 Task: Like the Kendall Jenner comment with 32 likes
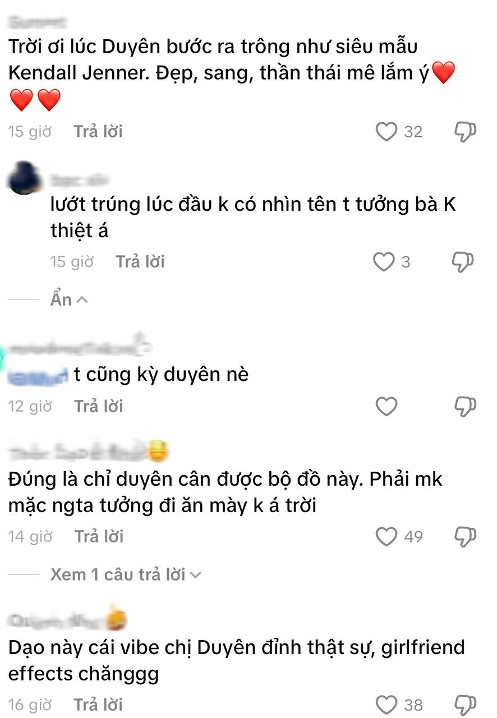[x=386, y=132]
